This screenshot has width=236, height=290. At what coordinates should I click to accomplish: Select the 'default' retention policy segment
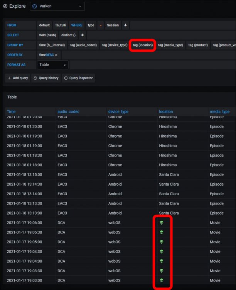click(x=44, y=25)
